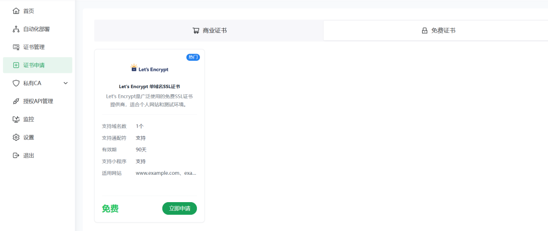The image size is (548, 231).
Task: Click the title Let's Encrypt 单域名SSL证书
Action: point(149,86)
